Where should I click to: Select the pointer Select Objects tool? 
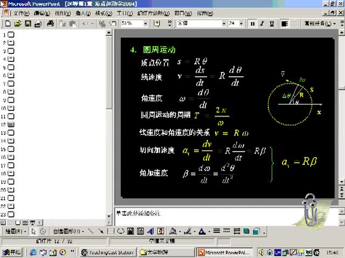[x=33, y=231]
